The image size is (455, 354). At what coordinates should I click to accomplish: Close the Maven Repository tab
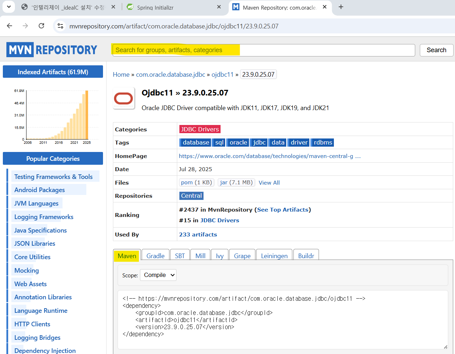(x=325, y=7)
